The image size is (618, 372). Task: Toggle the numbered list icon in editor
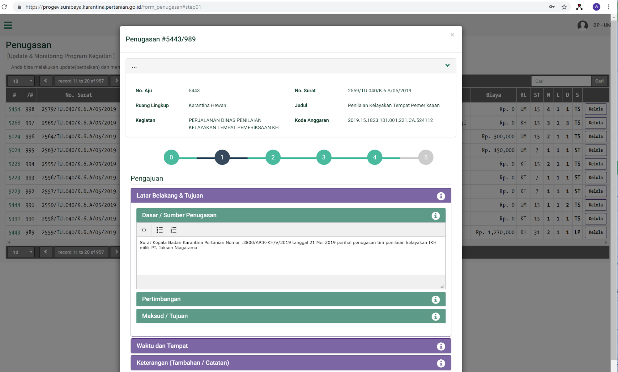[173, 230]
